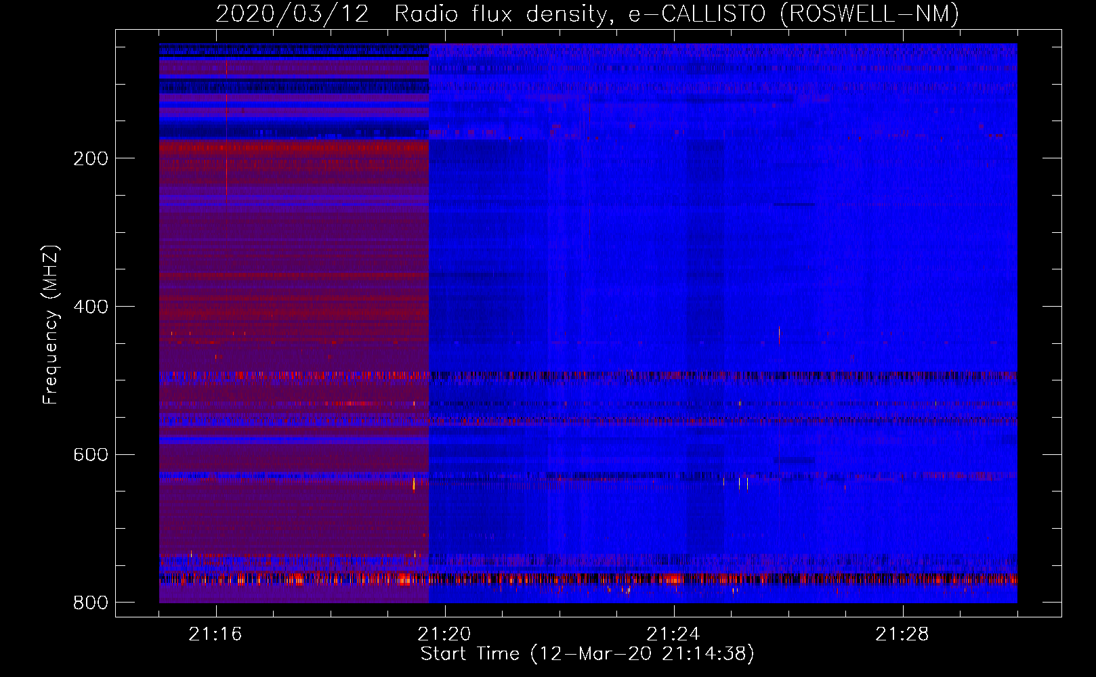Select the 200 frequency tick label
Viewport: 1096px width, 677px height.
pos(91,158)
